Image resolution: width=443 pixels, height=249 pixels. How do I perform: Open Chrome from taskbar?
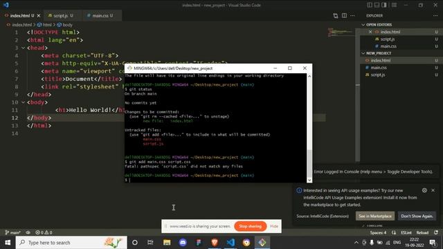(246, 243)
